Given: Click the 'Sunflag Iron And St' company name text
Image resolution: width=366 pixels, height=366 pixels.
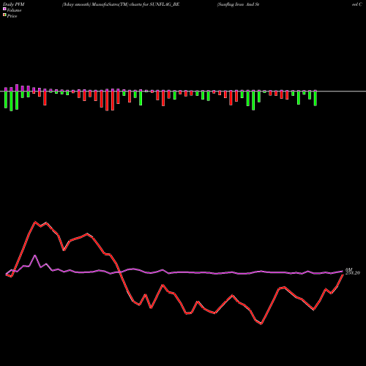Looking at the screenshot, I should (238, 4).
